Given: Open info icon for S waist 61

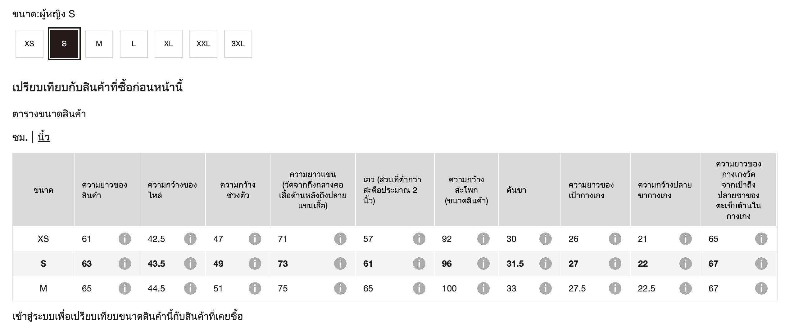Looking at the screenshot, I should (419, 264).
